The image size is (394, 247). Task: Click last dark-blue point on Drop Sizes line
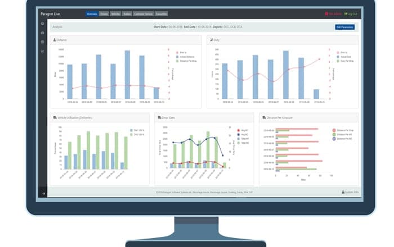223,155
